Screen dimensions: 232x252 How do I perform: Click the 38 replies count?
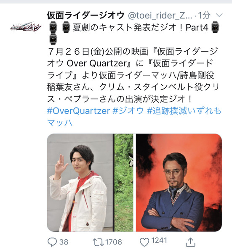pos(64,242)
